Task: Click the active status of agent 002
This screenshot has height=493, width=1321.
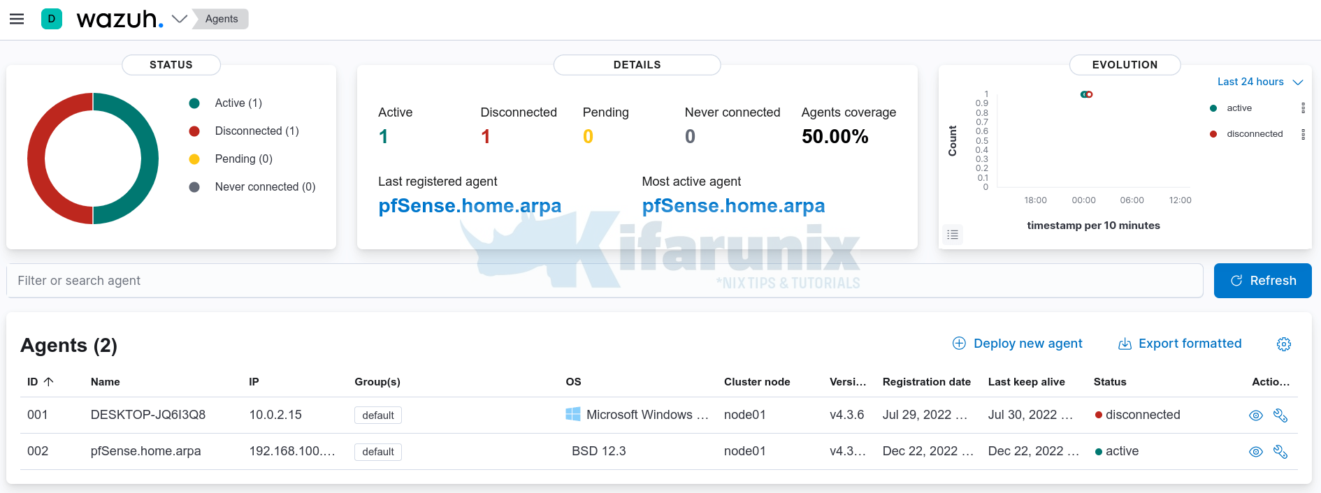Action: pyautogui.click(x=1117, y=451)
